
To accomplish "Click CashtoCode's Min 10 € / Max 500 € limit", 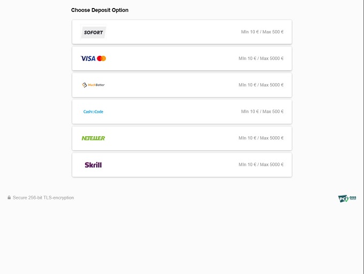I will click(x=262, y=112).
